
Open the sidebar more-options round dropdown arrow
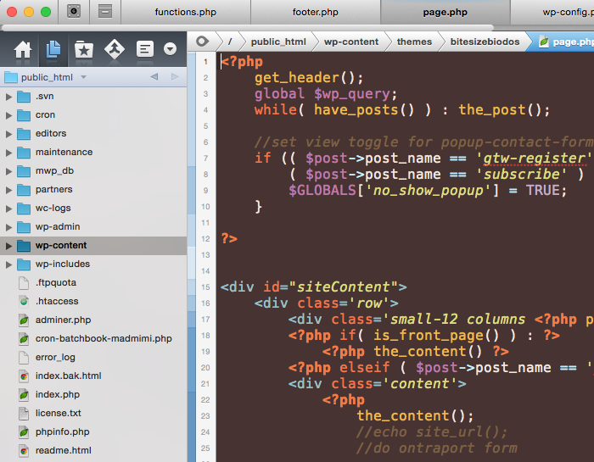171,49
